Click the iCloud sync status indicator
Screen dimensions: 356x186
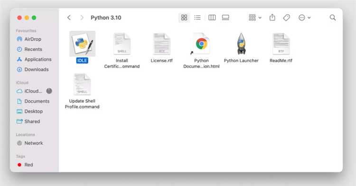[x=49, y=91]
